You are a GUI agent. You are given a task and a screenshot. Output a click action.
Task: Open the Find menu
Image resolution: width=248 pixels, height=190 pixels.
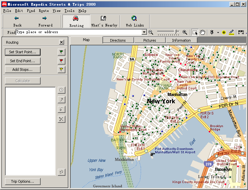[x=31, y=11]
